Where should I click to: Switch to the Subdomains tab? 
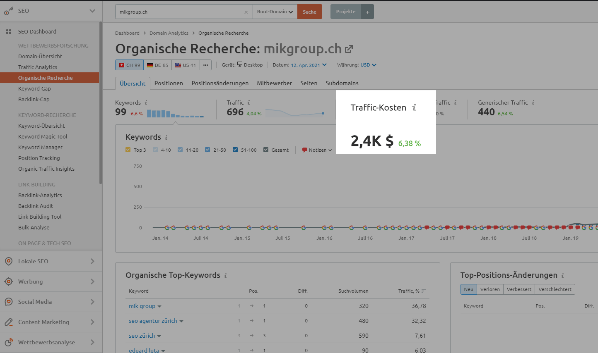[x=342, y=83]
